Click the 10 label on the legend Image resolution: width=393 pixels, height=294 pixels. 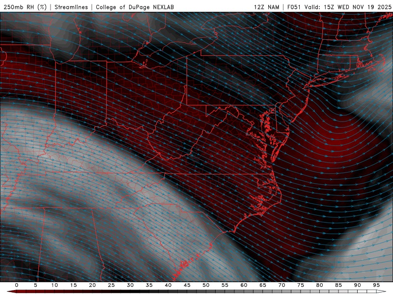pyautogui.click(x=55, y=285)
